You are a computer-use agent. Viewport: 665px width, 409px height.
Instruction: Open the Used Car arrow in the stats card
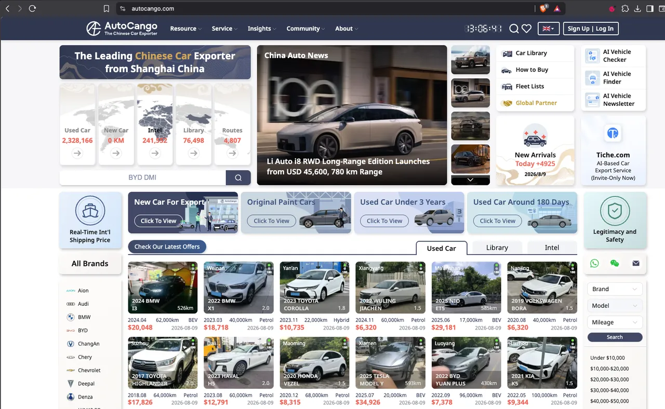click(77, 153)
